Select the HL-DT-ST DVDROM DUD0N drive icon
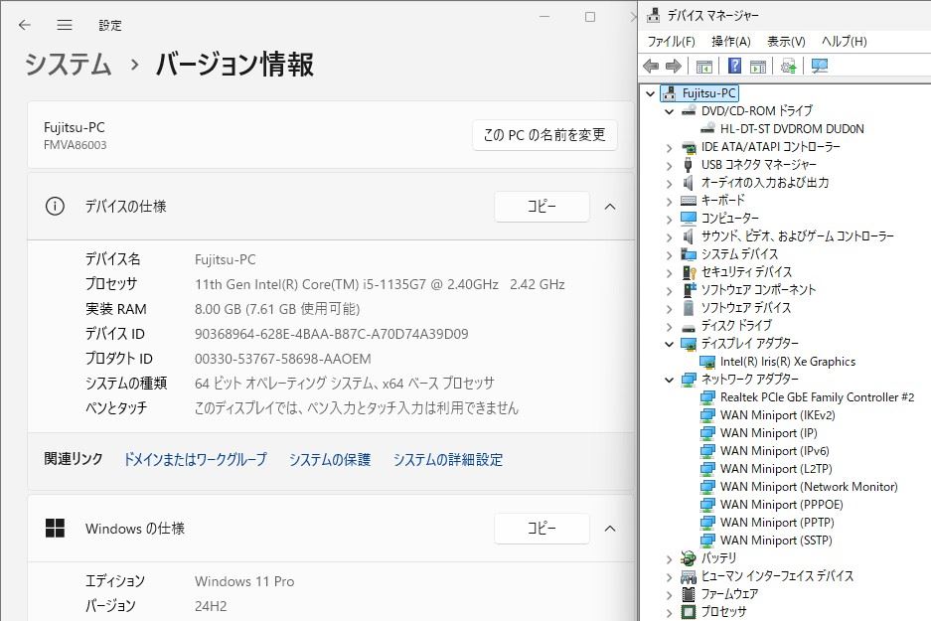Viewport: 931px width, 621px height. tap(707, 129)
